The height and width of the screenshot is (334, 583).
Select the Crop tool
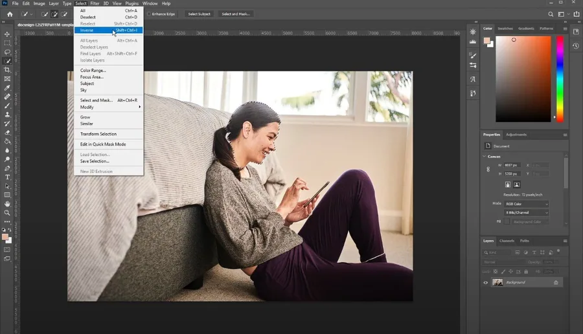[x=7, y=70]
